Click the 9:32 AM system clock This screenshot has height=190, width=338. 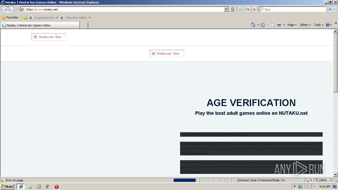tap(325, 187)
